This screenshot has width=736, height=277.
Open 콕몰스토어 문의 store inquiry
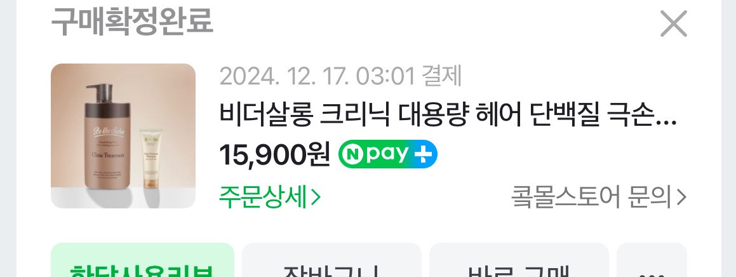[x=599, y=198]
